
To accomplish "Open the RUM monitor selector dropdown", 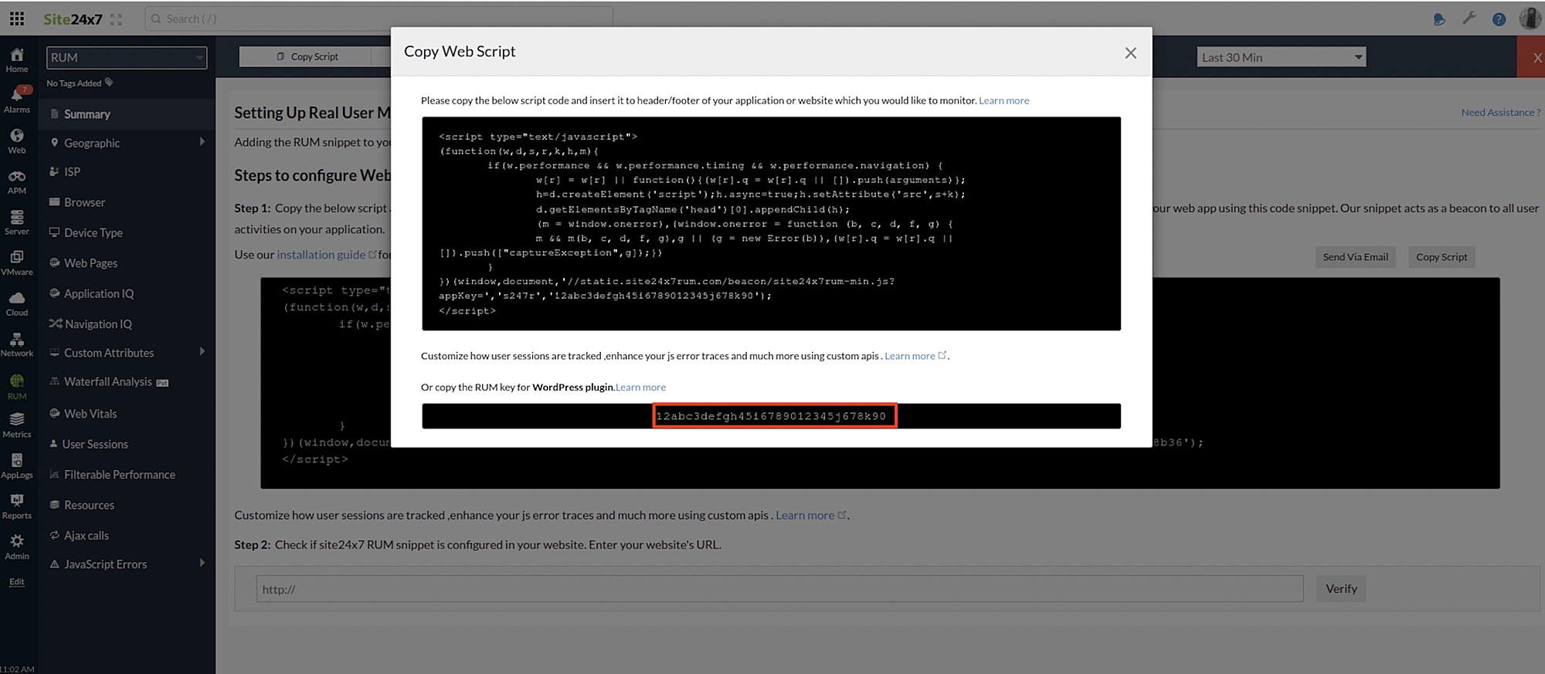I will pos(127,58).
